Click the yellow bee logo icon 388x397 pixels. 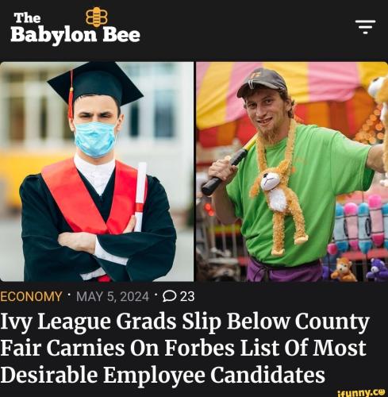[97, 17]
